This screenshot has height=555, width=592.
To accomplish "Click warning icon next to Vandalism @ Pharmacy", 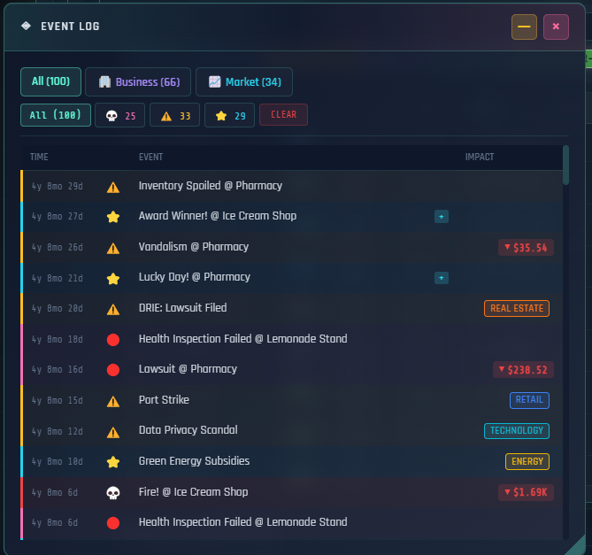I will coord(113,248).
